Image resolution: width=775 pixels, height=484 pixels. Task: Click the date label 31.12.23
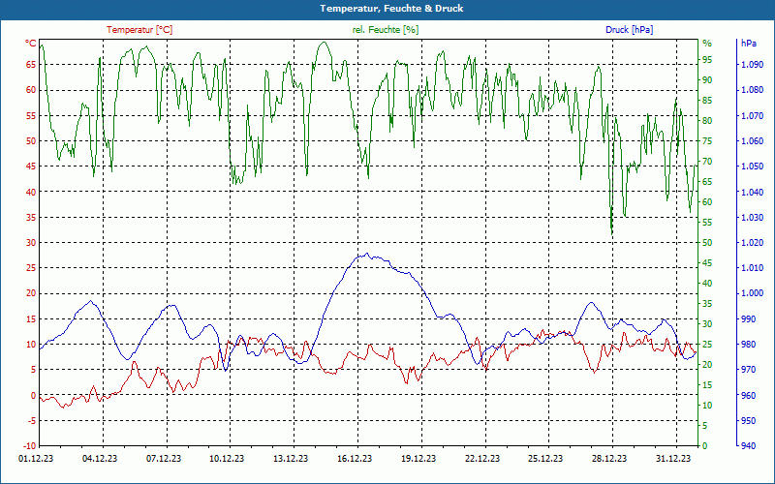[673, 458]
